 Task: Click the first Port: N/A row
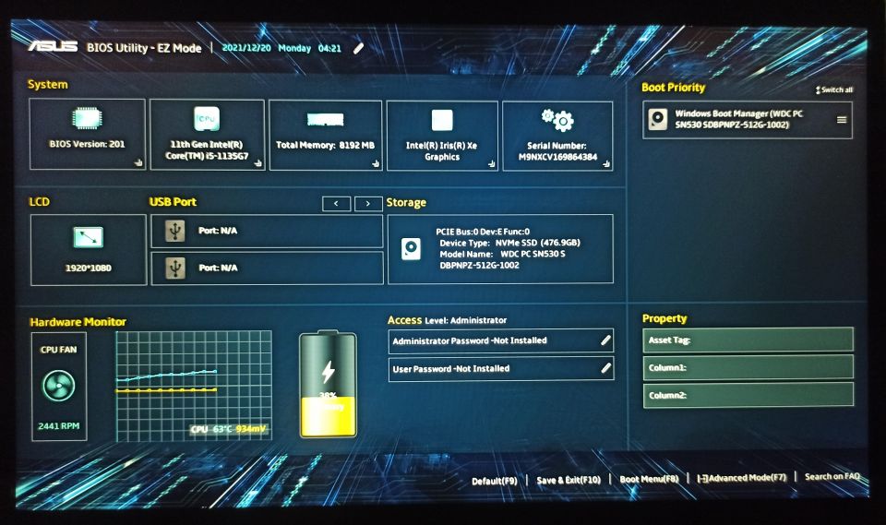(x=267, y=232)
